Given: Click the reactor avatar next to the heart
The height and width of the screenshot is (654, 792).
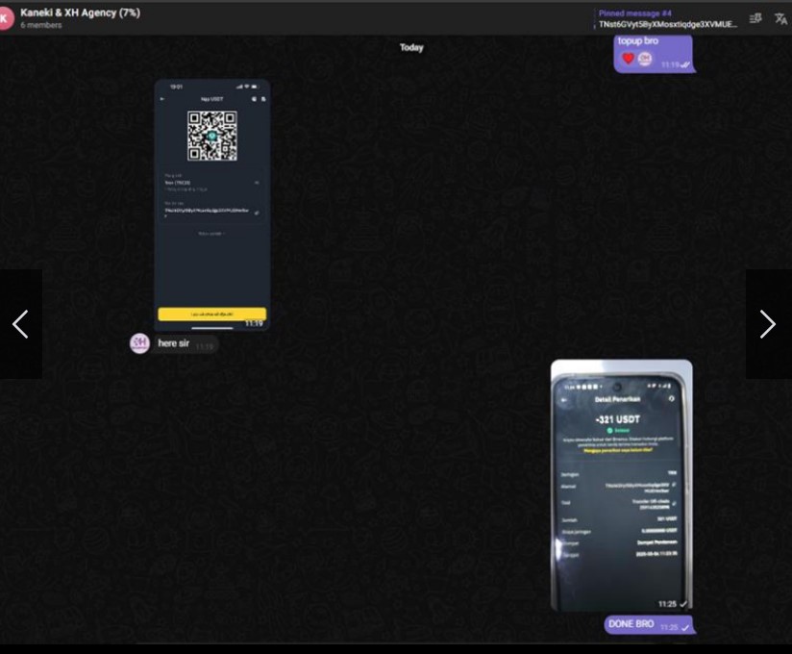Looking at the screenshot, I should pyautogui.click(x=645, y=59).
